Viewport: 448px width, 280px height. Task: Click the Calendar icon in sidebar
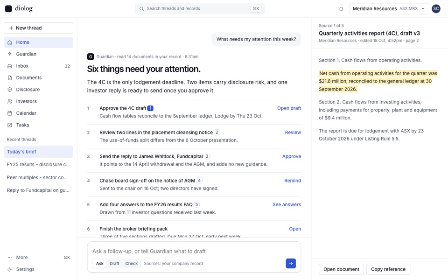10,113
